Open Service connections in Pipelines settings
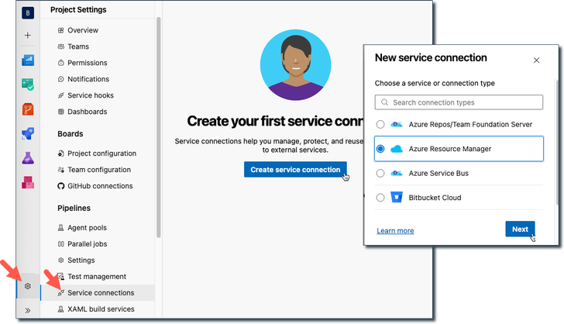The image size is (564, 324). tap(100, 293)
